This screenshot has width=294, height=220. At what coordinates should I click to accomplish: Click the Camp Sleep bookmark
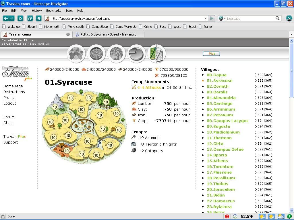tap(97, 27)
